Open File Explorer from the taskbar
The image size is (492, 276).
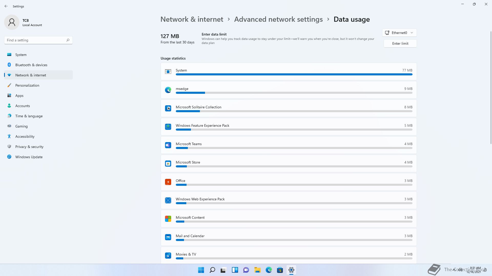[x=258, y=270]
